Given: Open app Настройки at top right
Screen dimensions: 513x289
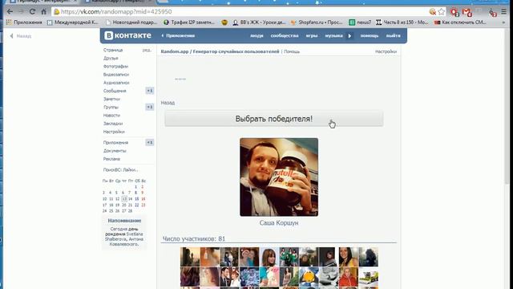Looking at the screenshot, I should click(386, 51).
